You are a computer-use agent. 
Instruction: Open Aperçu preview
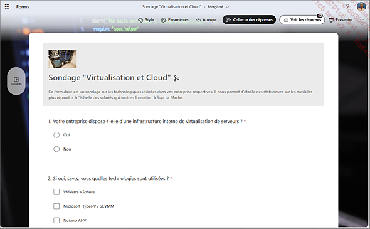(206, 20)
